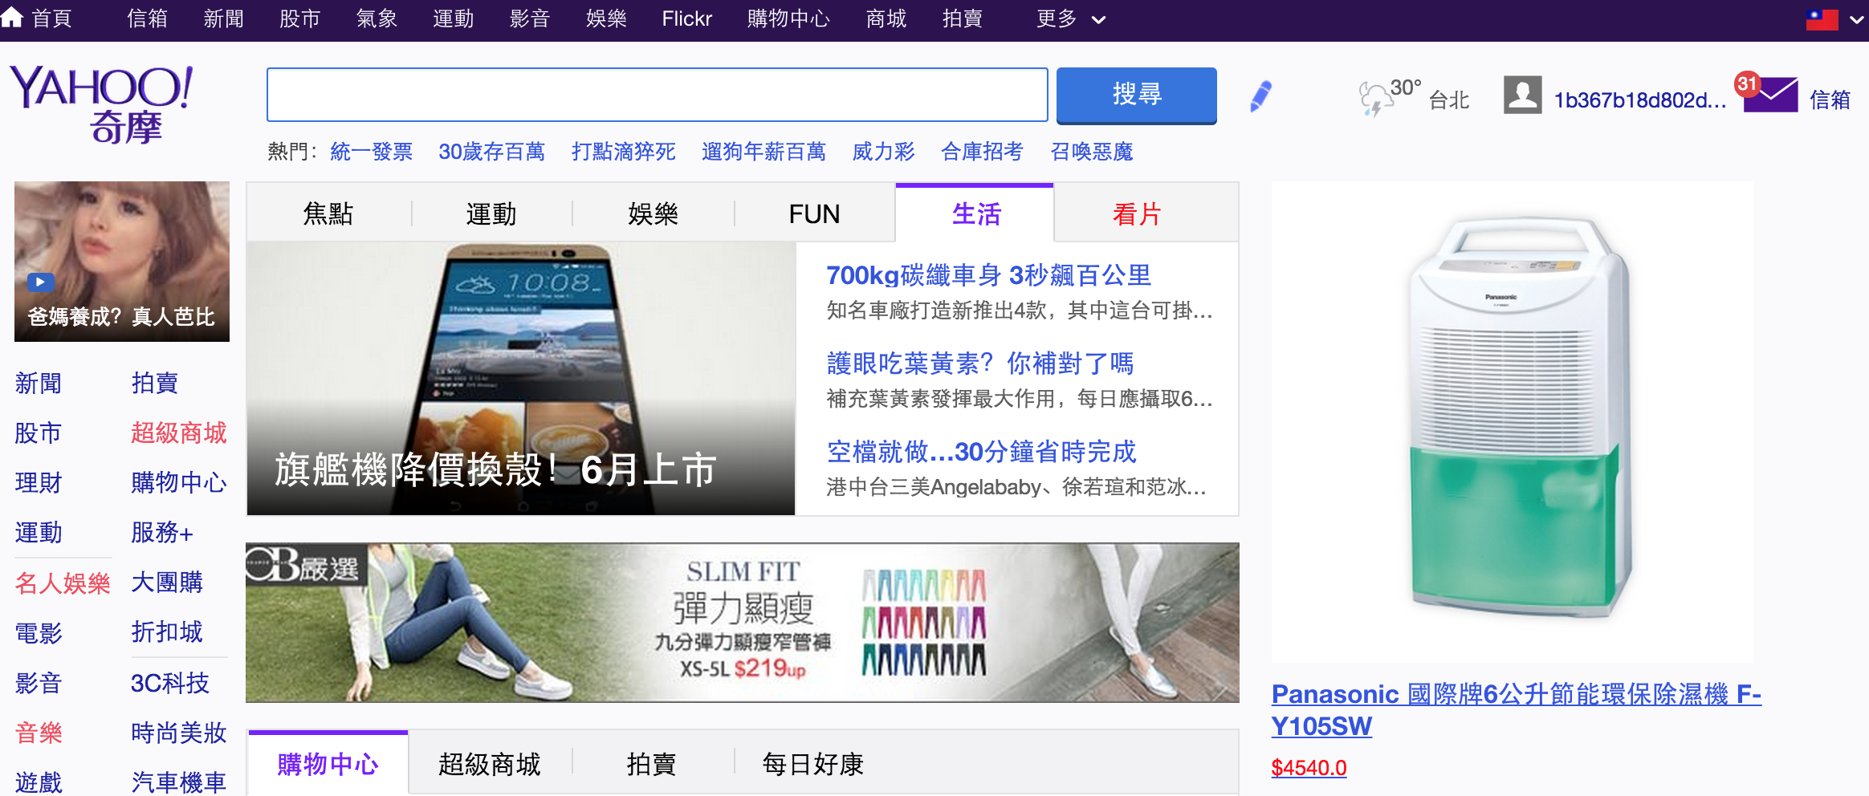The image size is (1869, 796).
Task: Click the Yahoo奇摩 logo
Action: click(x=102, y=104)
